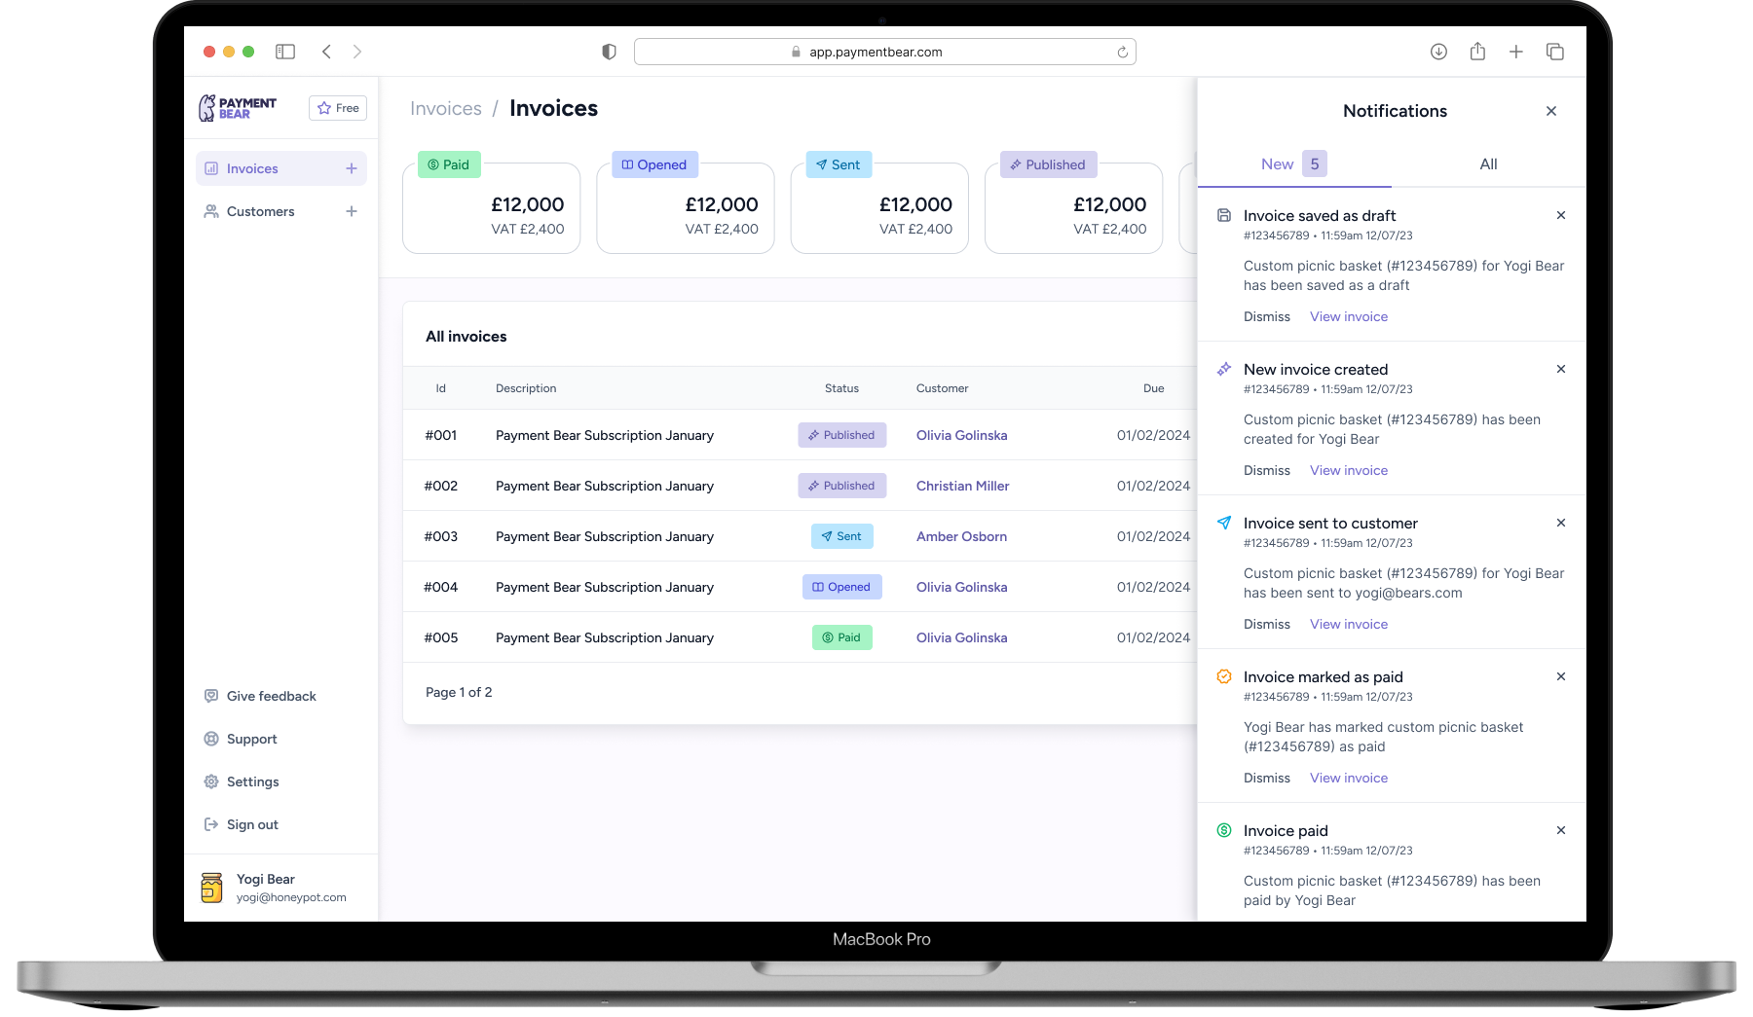Show the tab overview icon
Screen dimensions: 1753x1017
pyautogui.click(x=1555, y=52)
